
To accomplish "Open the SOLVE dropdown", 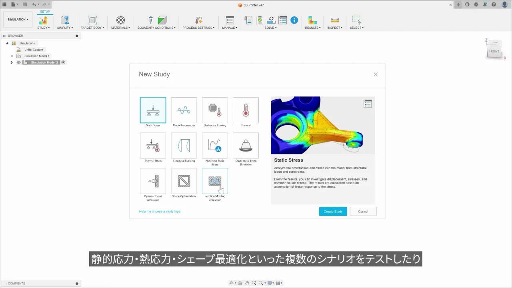I will (271, 28).
